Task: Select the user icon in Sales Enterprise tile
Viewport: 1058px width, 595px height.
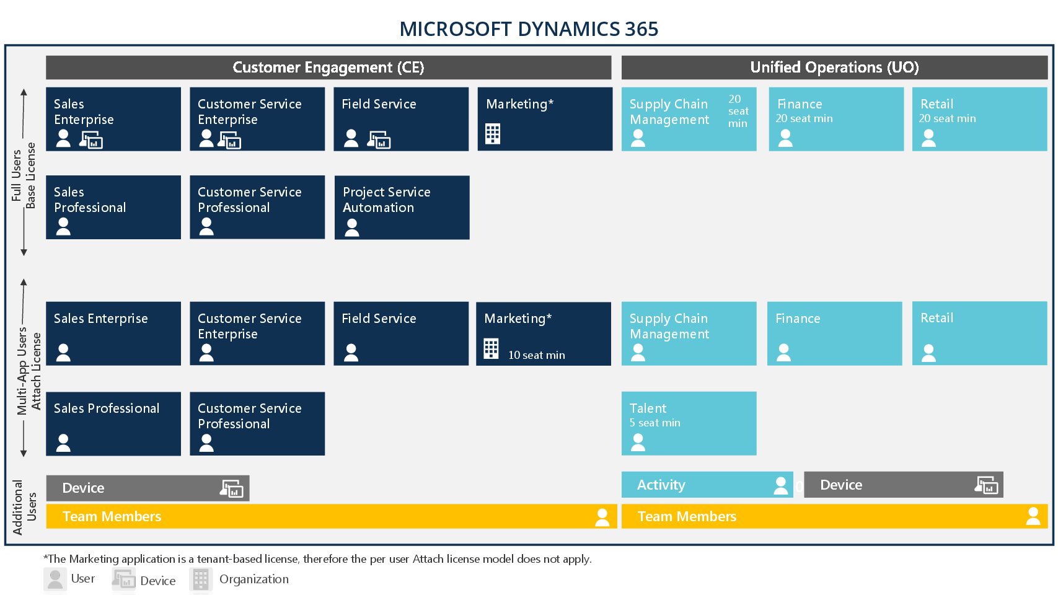Action: (63, 138)
